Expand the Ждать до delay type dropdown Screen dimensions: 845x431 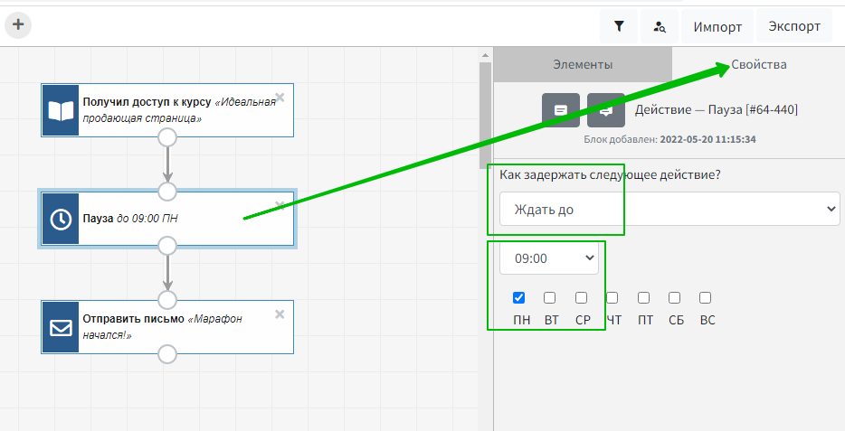tap(669, 209)
